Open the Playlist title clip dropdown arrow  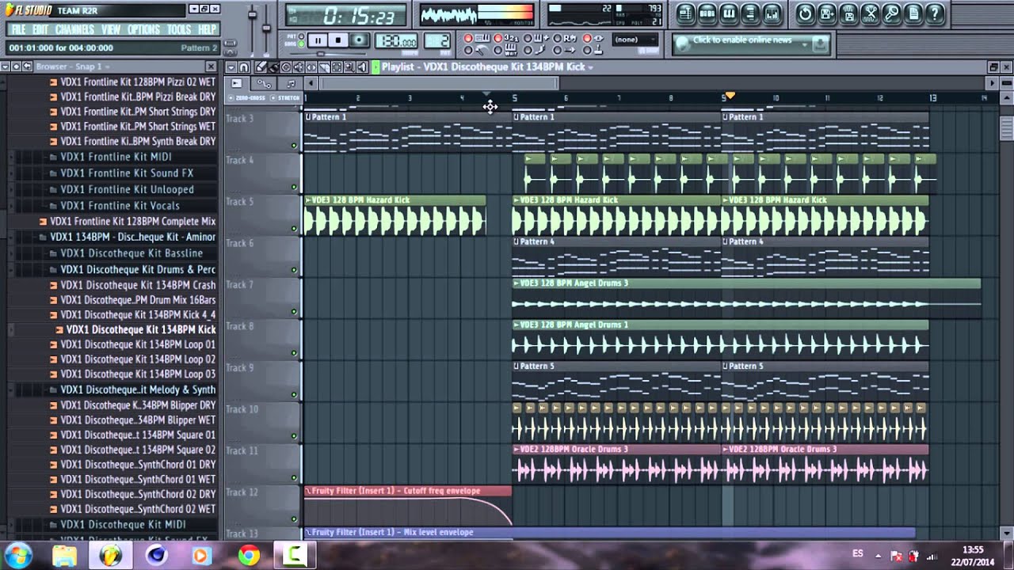click(590, 67)
